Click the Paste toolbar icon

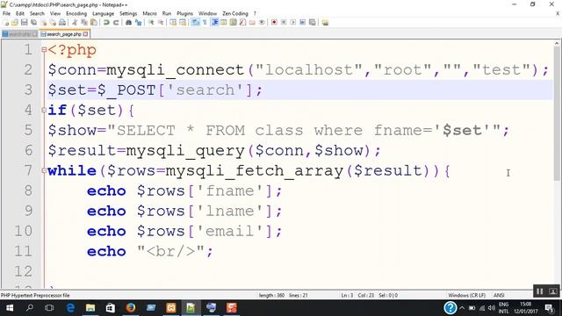pyautogui.click(x=94, y=22)
